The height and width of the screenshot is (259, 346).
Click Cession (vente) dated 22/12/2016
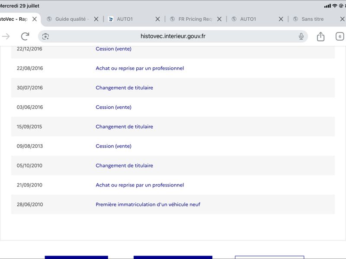[113, 49]
